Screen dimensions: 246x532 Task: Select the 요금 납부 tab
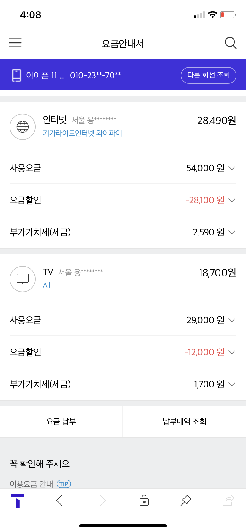pos(61,422)
